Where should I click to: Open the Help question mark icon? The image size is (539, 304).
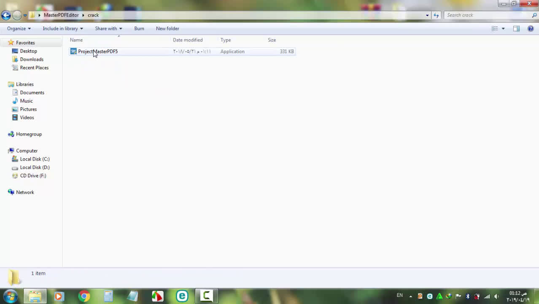coord(531,29)
